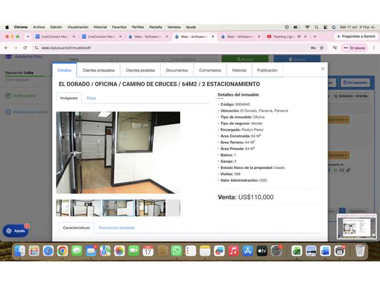380x285 pixels.
Task: Select the Mapa tab
Action: 91,98
